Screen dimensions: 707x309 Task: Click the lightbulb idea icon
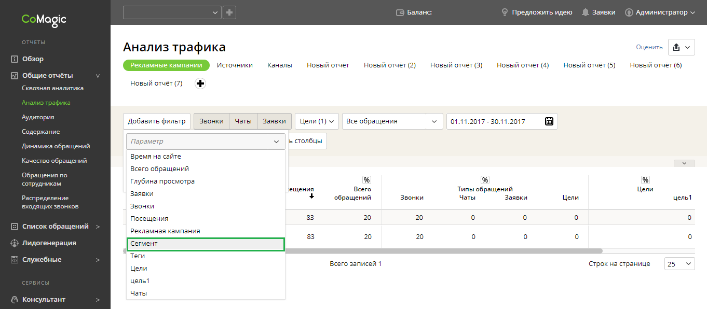point(504,12)
